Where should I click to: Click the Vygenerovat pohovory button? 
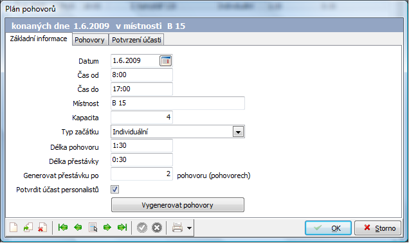(177, 205)
